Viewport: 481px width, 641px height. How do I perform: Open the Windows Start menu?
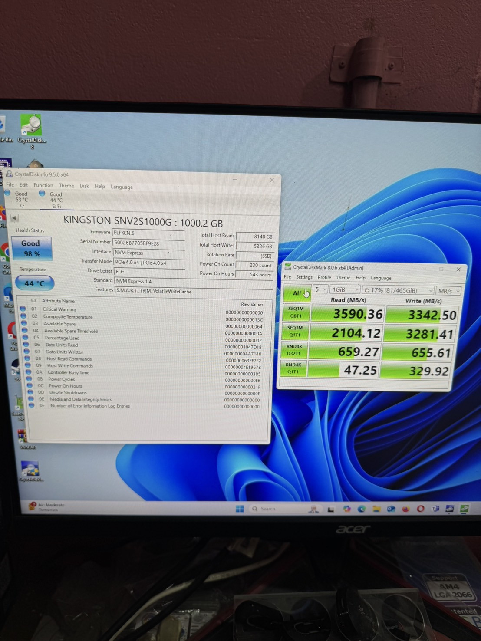click(240, 509)
